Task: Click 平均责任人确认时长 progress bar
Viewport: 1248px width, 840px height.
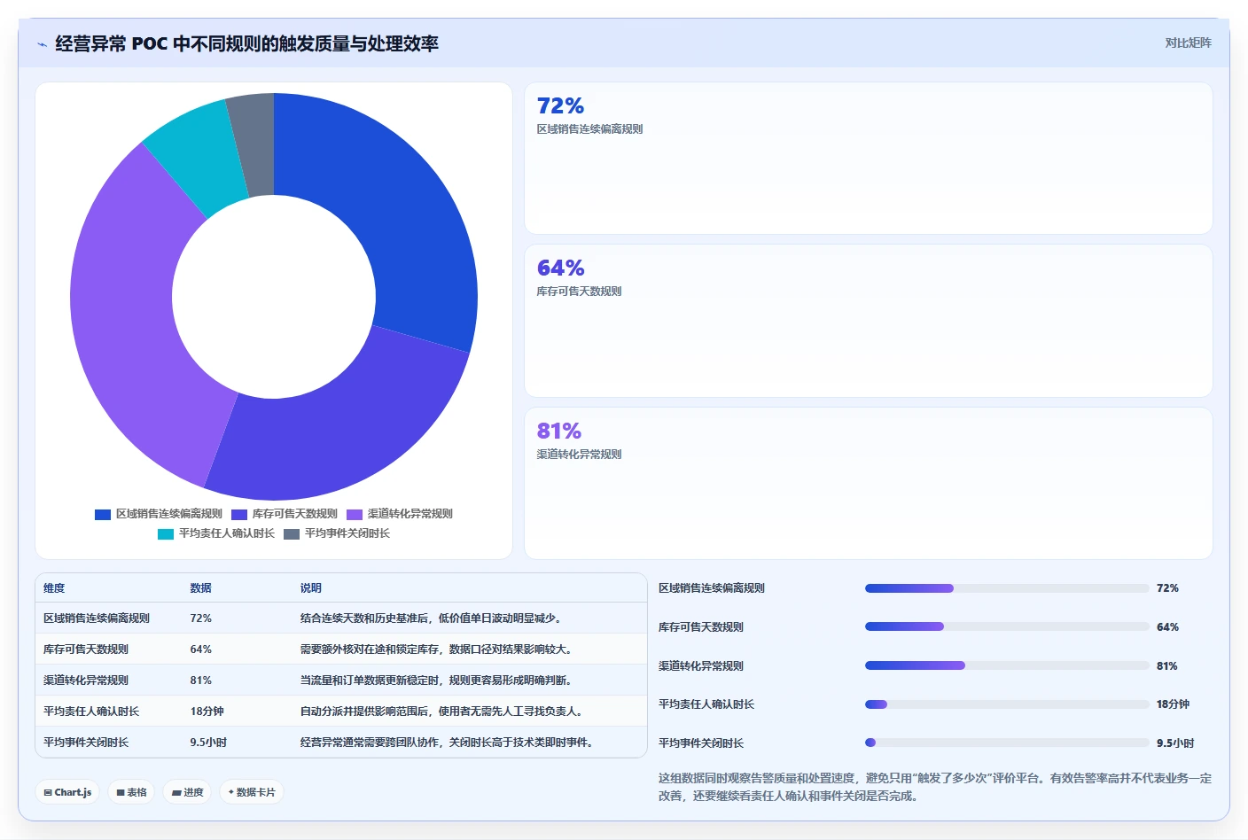Action: click(1007, 704)
